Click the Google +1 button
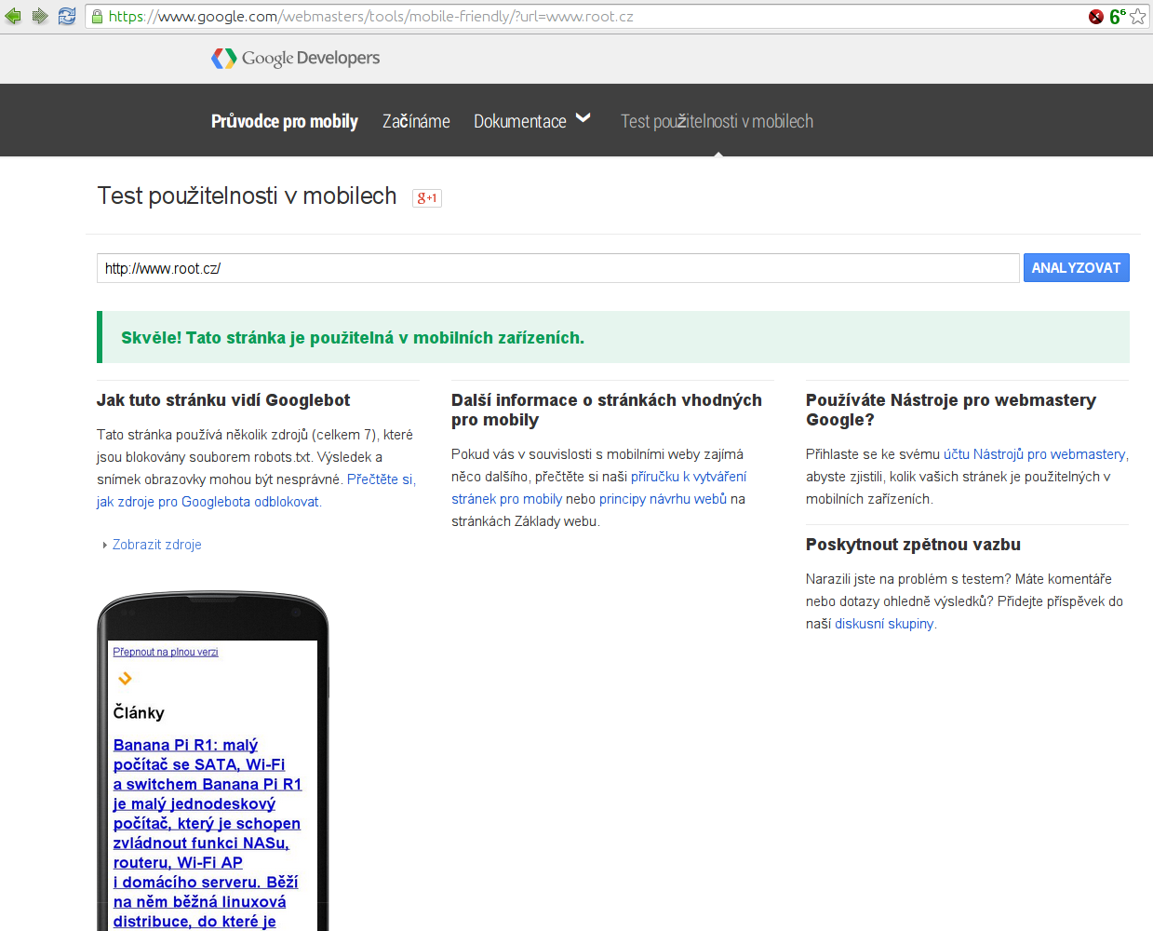The image size is (1153, 931). click(x=427, y=197)
